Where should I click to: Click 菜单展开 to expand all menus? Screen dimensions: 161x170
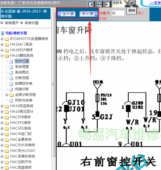[12, 23]
